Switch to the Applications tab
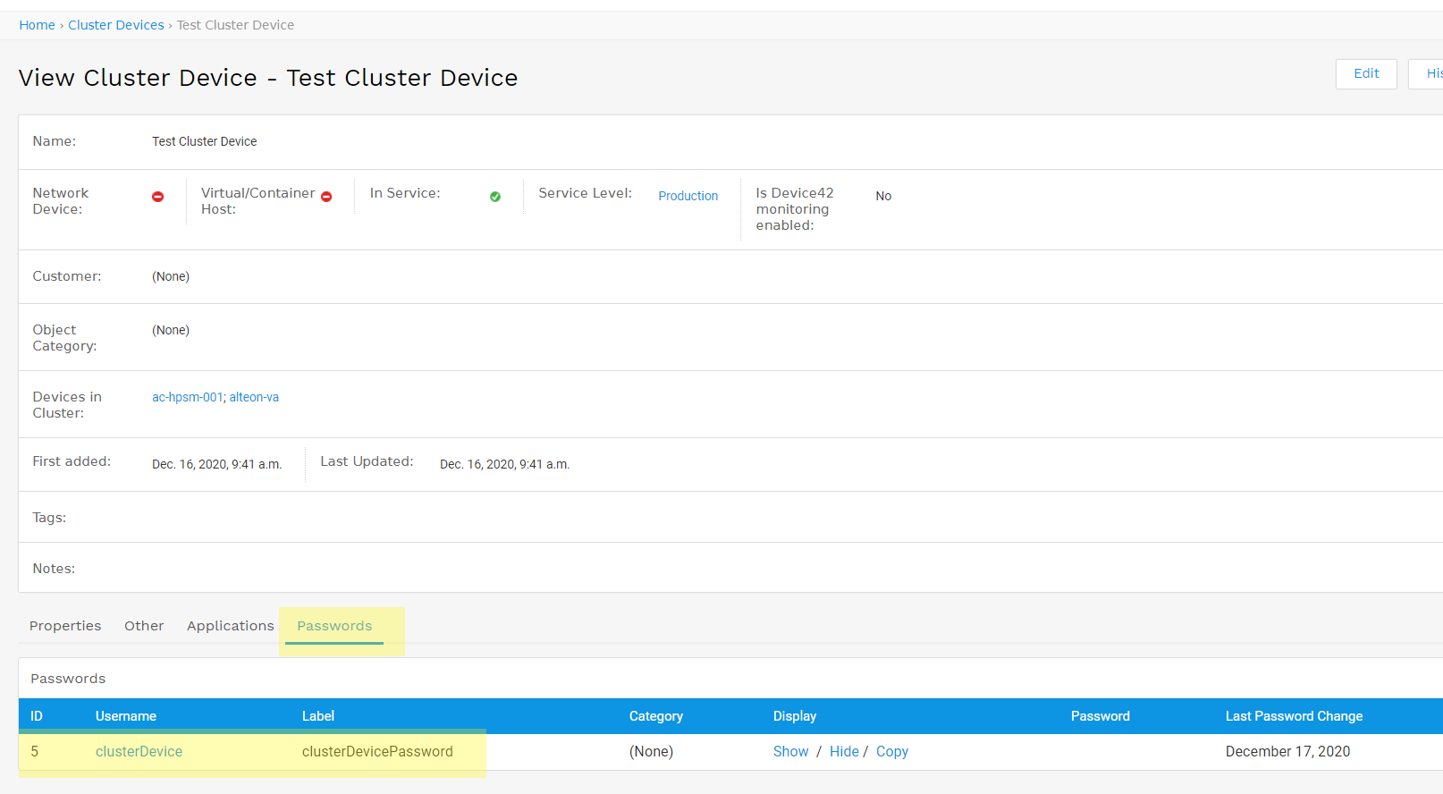1443x794 pixels. pos(230,626)
